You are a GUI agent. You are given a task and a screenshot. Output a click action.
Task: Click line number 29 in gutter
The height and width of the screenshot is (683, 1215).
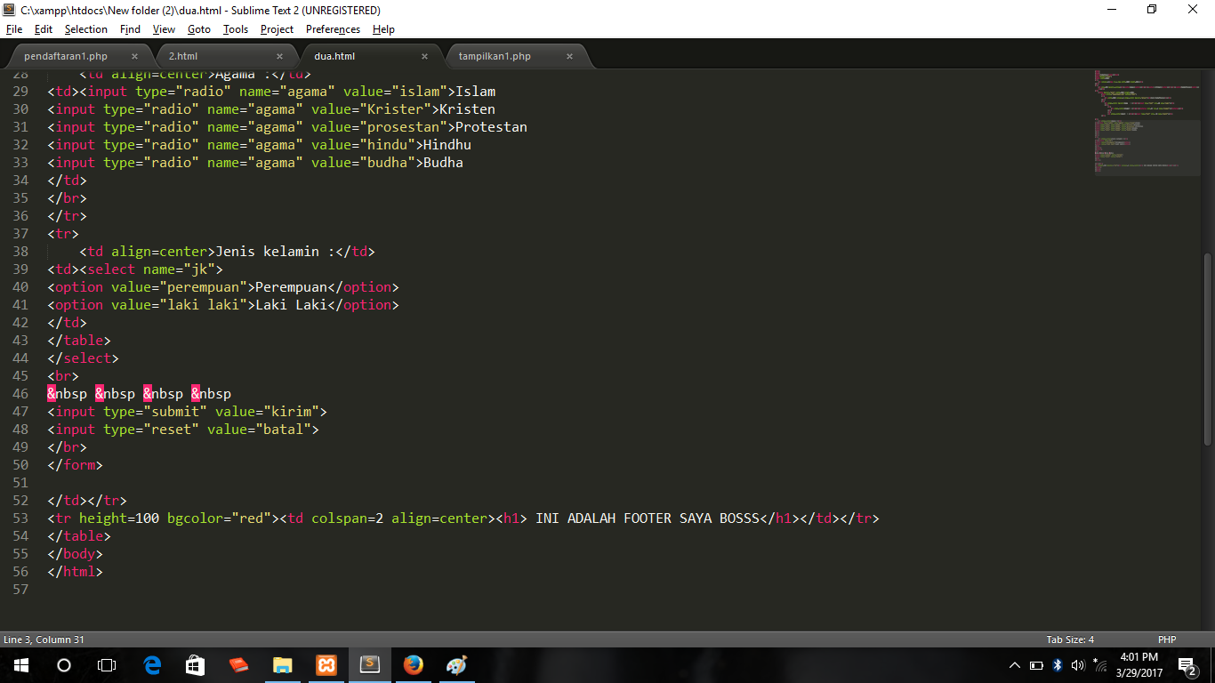21,91
